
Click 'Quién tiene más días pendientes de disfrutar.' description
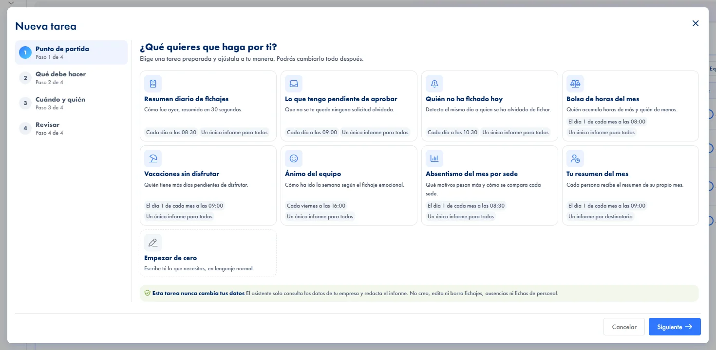(196, 185)
